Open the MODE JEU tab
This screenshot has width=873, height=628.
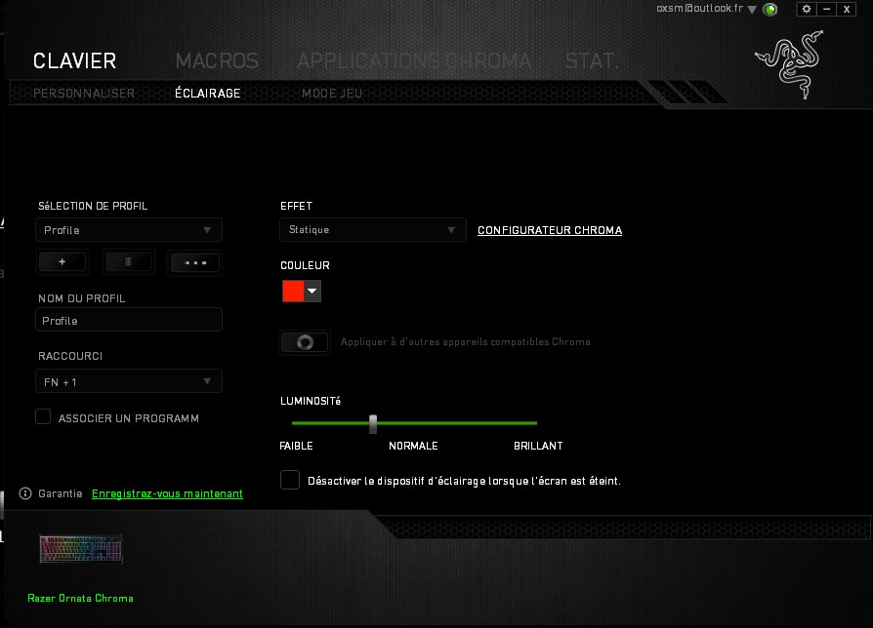pyautogui.click(x=332, y=93)
